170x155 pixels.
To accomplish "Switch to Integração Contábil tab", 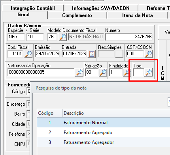I will (x=33, y=8).
